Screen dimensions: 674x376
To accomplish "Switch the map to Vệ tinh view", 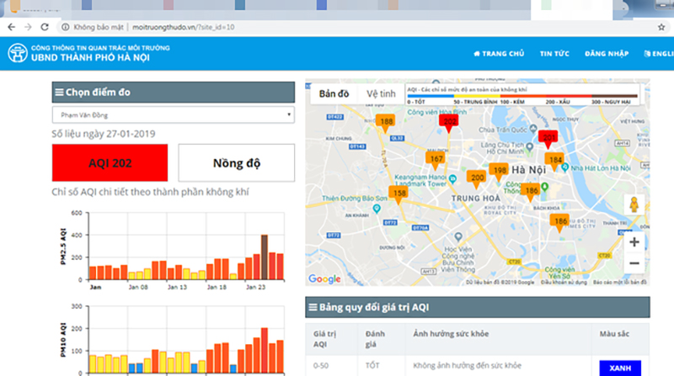I will coord(381,93).
